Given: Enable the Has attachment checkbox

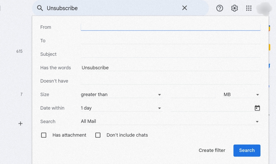Looking at the screenshot, I should click(x=44, y=135).
